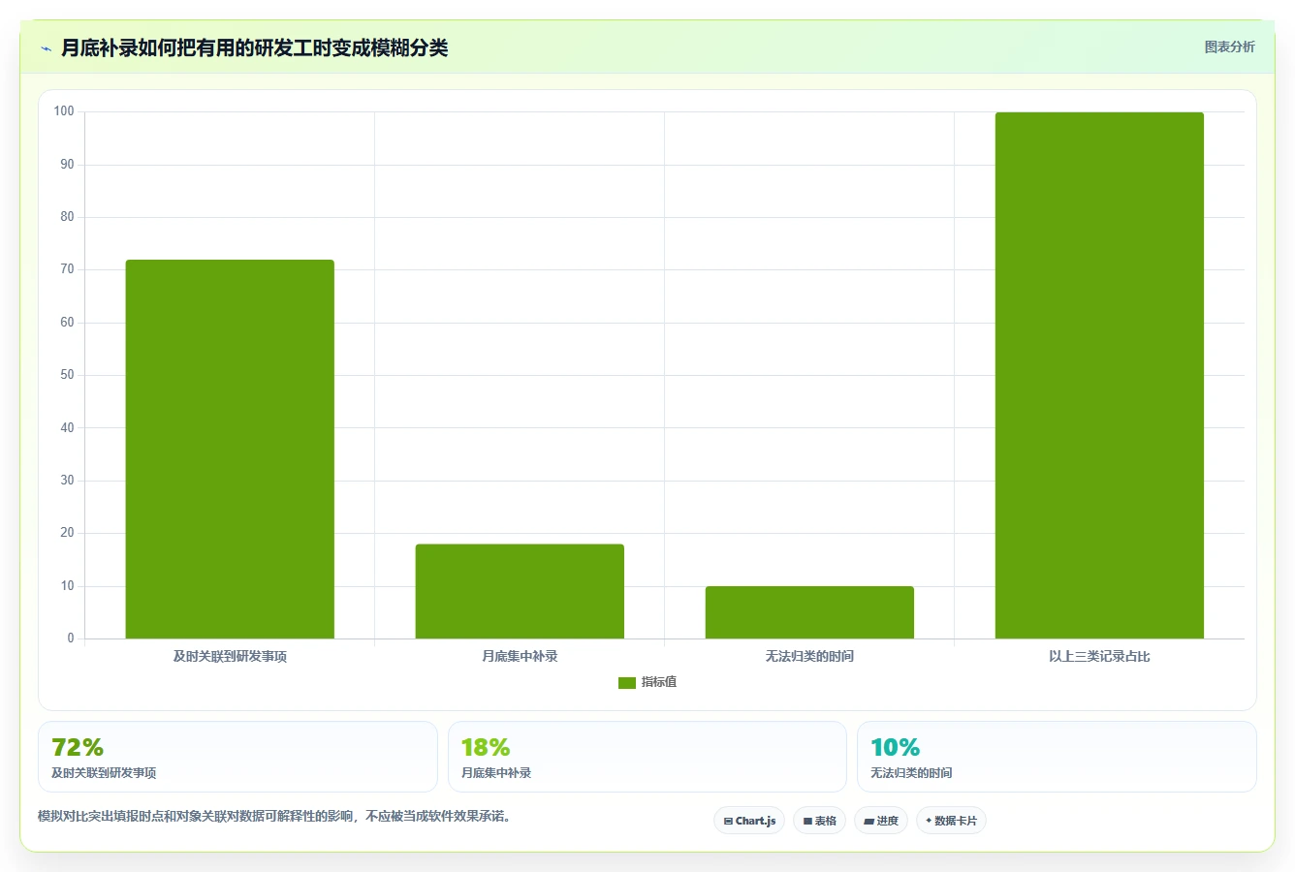1295x872 pixels.
Task: Select the 及时关联到研发事项 bar in the chart
Action: [230, 449]
